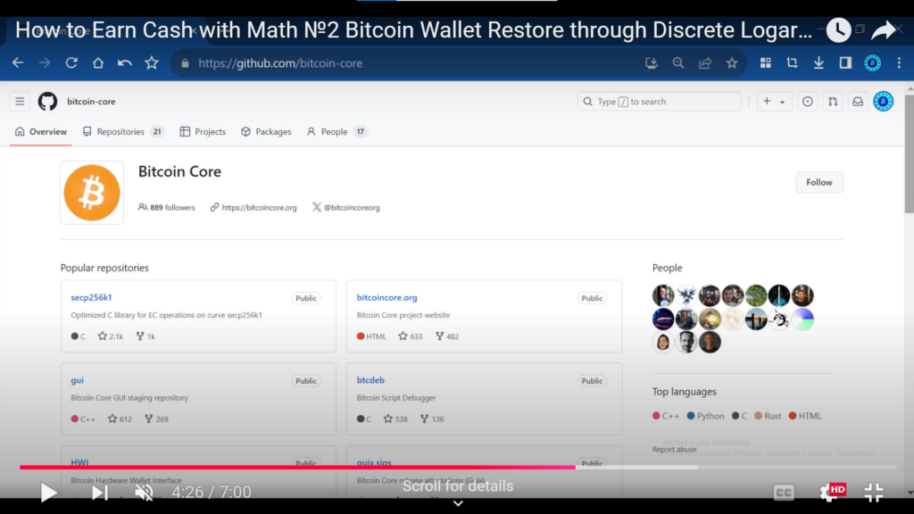The width and height of the screenshot is (914, 514).
Task: Focus the GitHub search field
Action: click(x=659, y=102)
